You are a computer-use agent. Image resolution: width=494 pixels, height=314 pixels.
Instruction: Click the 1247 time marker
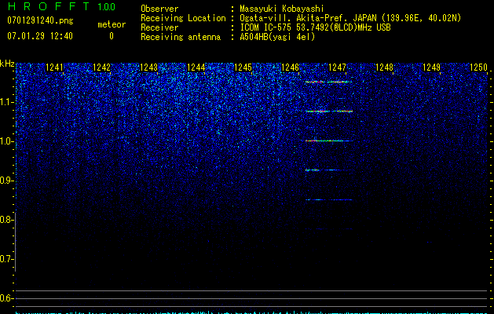click(338, 68)
